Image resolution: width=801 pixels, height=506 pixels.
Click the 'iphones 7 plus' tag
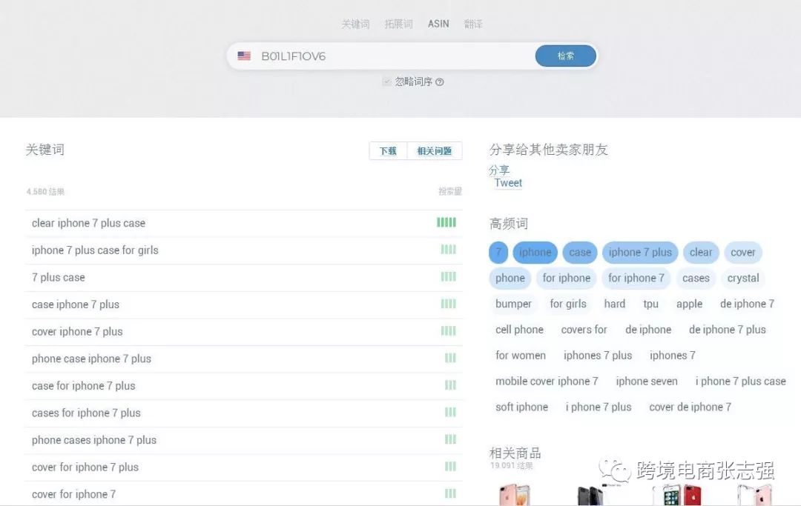[x=598, y=356]
